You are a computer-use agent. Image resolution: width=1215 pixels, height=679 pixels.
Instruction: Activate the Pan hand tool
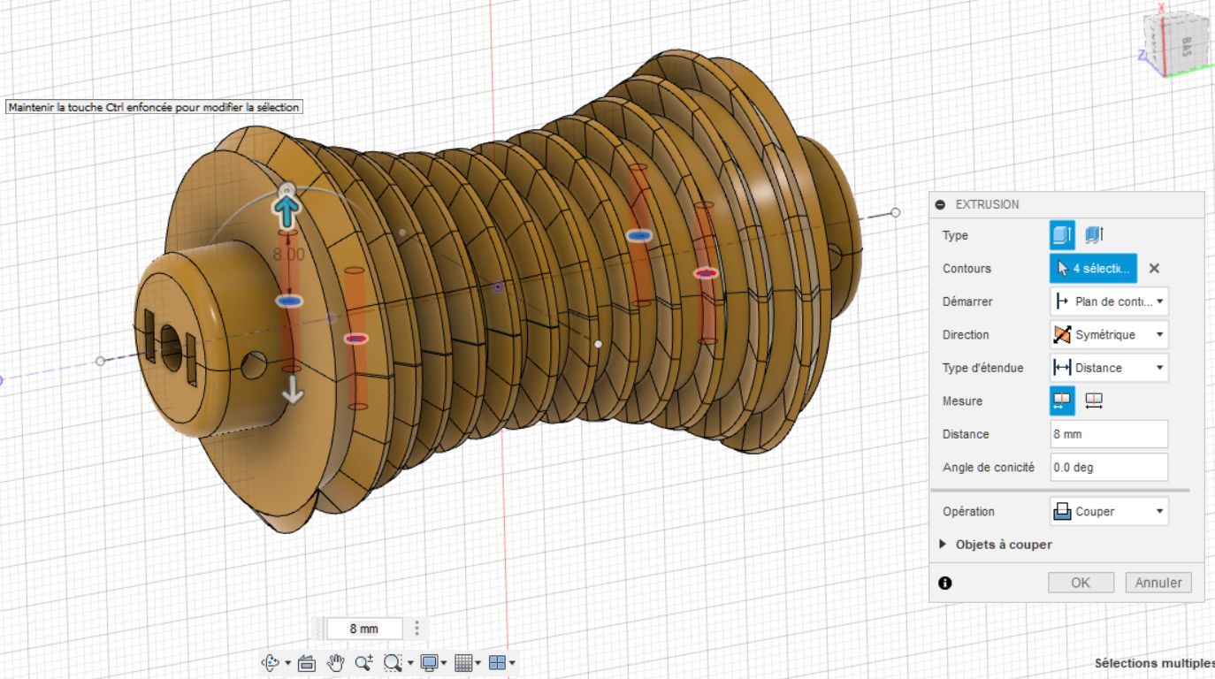coord(335,662)
